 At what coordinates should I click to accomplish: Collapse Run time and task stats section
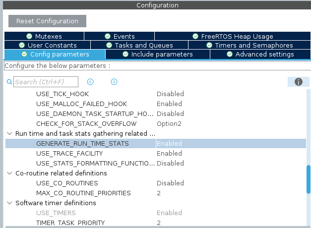[9, 133]
